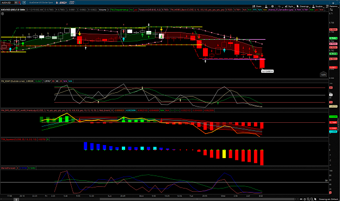Click the small list icon at bottom left
The image size is (340, 201).
pyautogui.click(x=16, y=199)
